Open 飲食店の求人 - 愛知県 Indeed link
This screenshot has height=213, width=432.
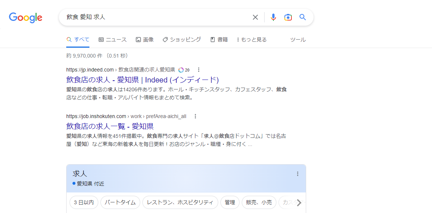point(142,80)
